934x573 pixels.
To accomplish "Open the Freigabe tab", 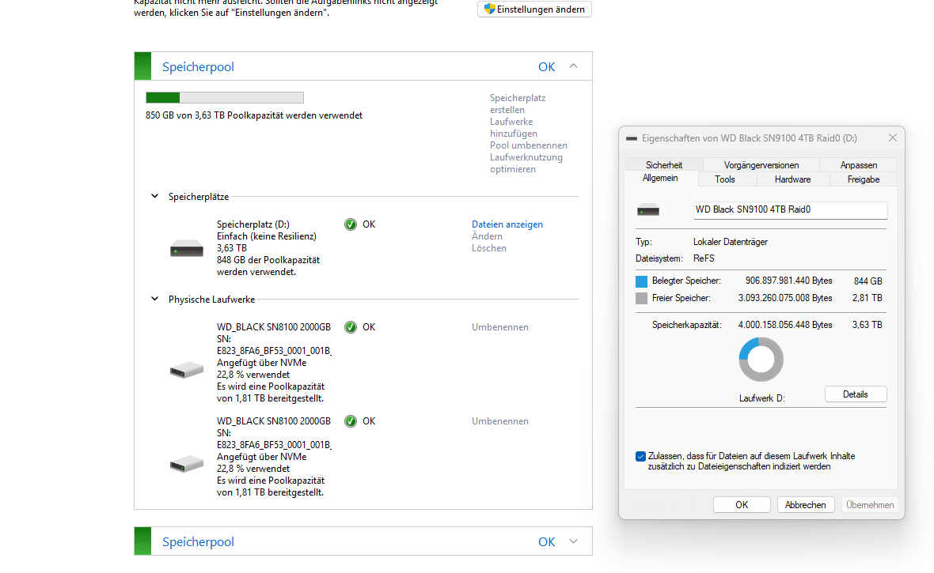I will (863, 179).
